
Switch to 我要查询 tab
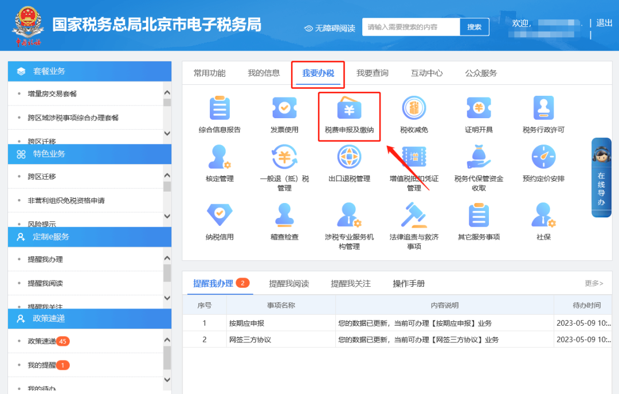point(373,73)
